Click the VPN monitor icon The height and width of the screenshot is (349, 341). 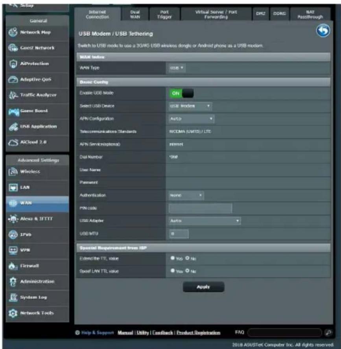13,250
